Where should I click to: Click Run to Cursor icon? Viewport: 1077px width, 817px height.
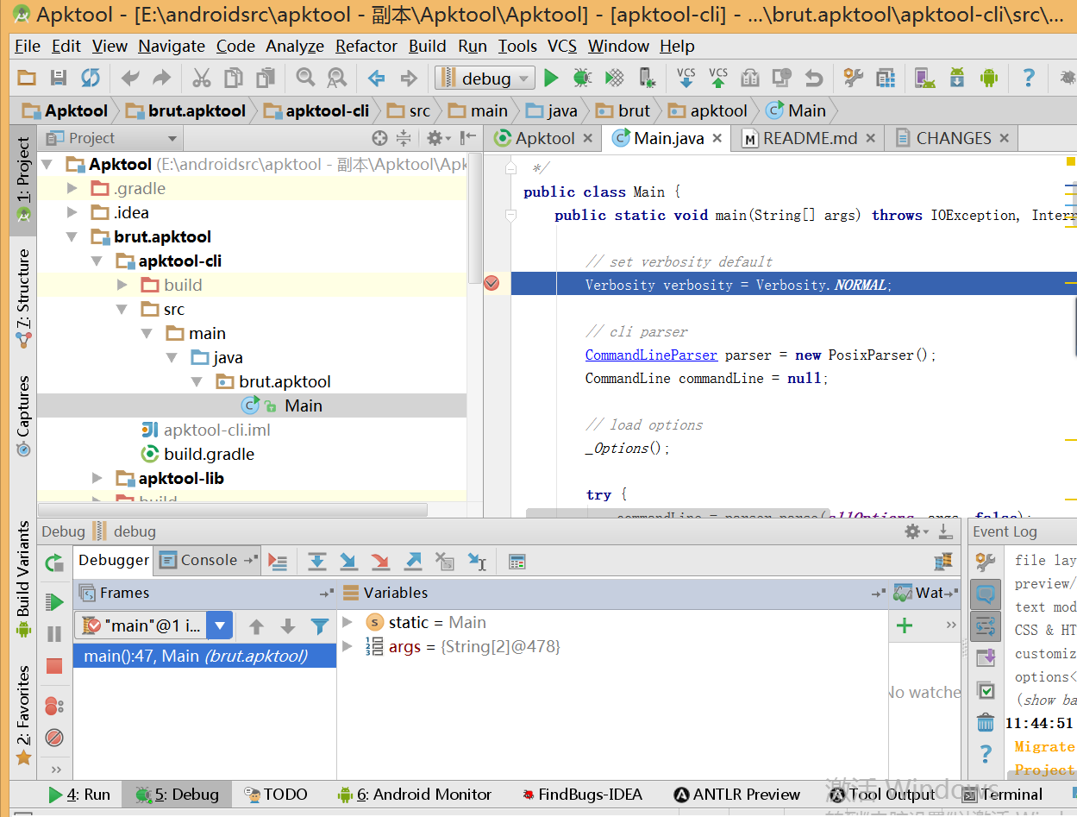point(477,562)
